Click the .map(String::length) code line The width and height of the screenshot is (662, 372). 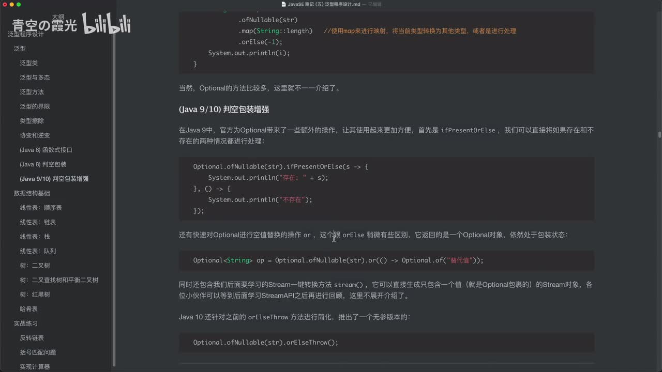click(276, 31)
